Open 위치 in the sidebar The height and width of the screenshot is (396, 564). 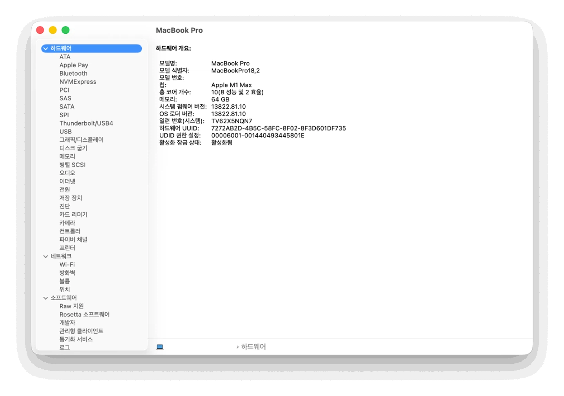(65, 289)
